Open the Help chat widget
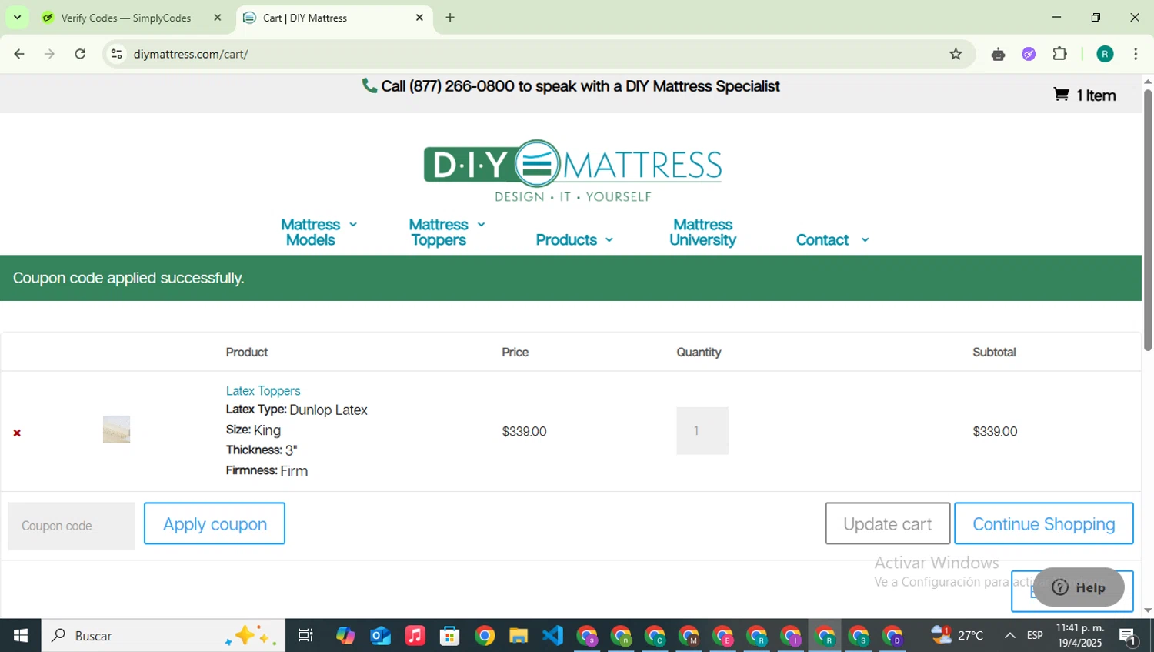 tap(1078, 587)
